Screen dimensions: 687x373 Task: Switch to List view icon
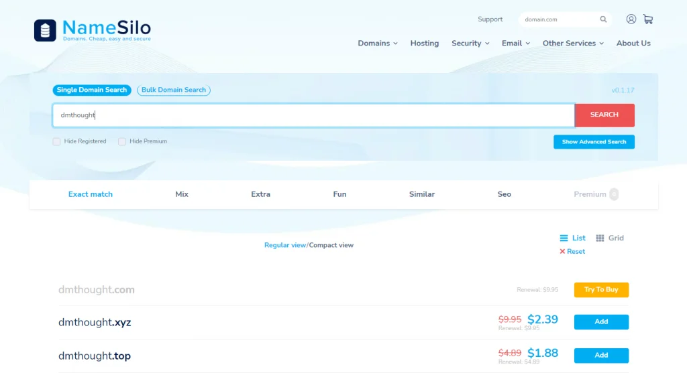tap(564, 238)
